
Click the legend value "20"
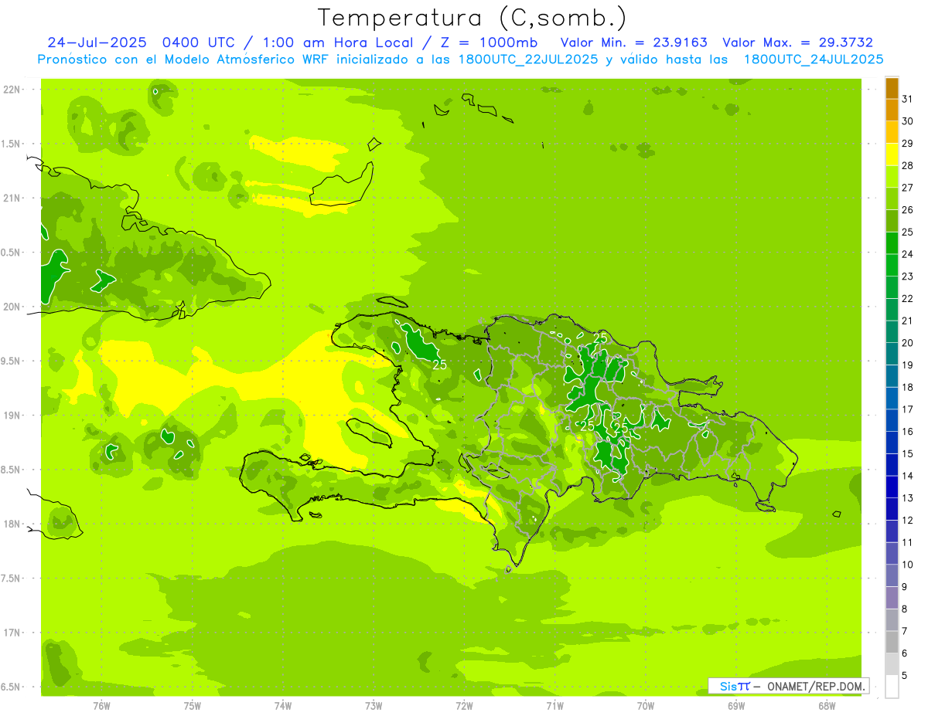[908, 343]
